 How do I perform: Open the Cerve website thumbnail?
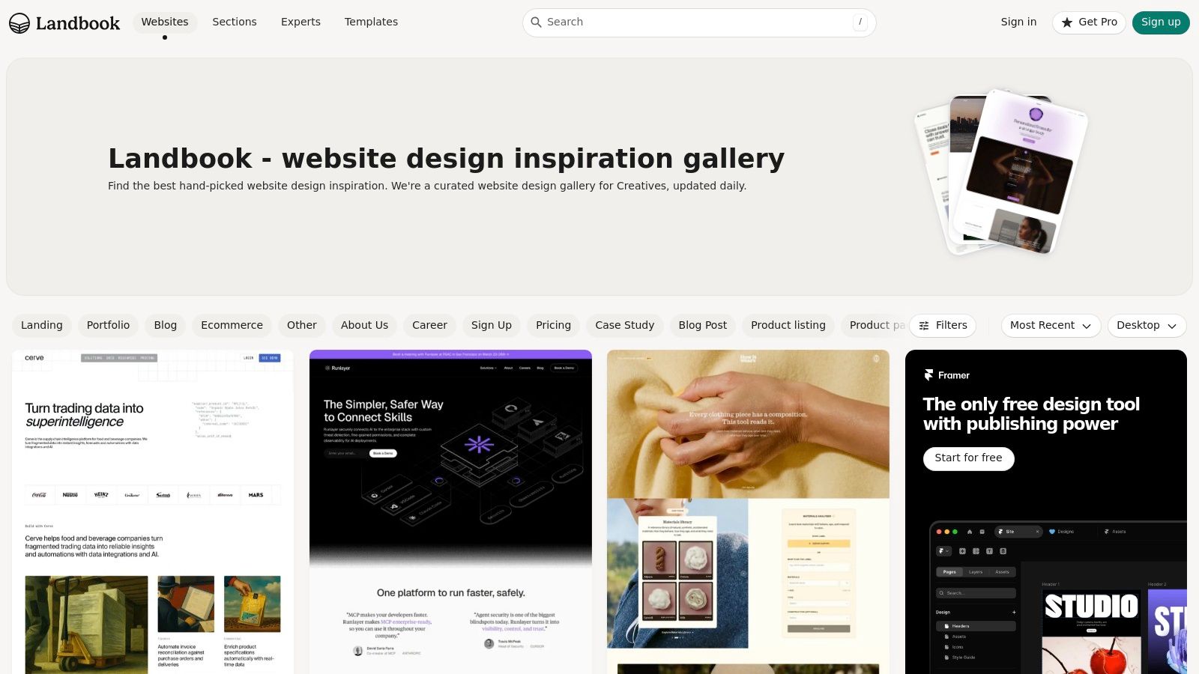[153, 512]
